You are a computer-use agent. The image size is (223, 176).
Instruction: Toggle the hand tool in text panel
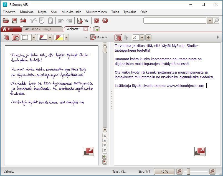coord(118,37)
